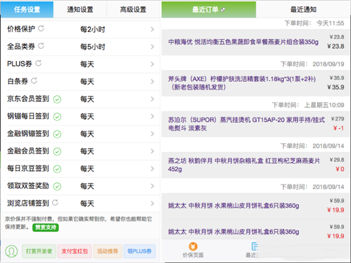
Task: Click the red ¥0 price
Action: tap(340, 169)
